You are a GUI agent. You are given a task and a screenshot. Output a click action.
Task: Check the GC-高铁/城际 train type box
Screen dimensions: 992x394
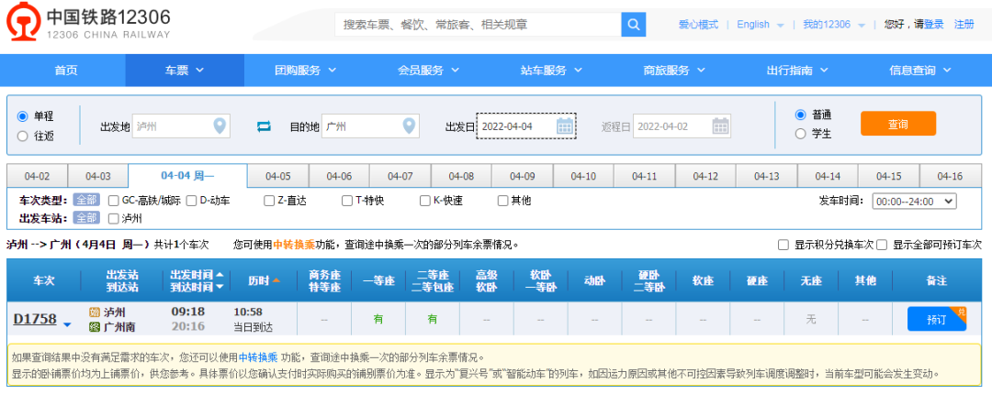(114, 201)
